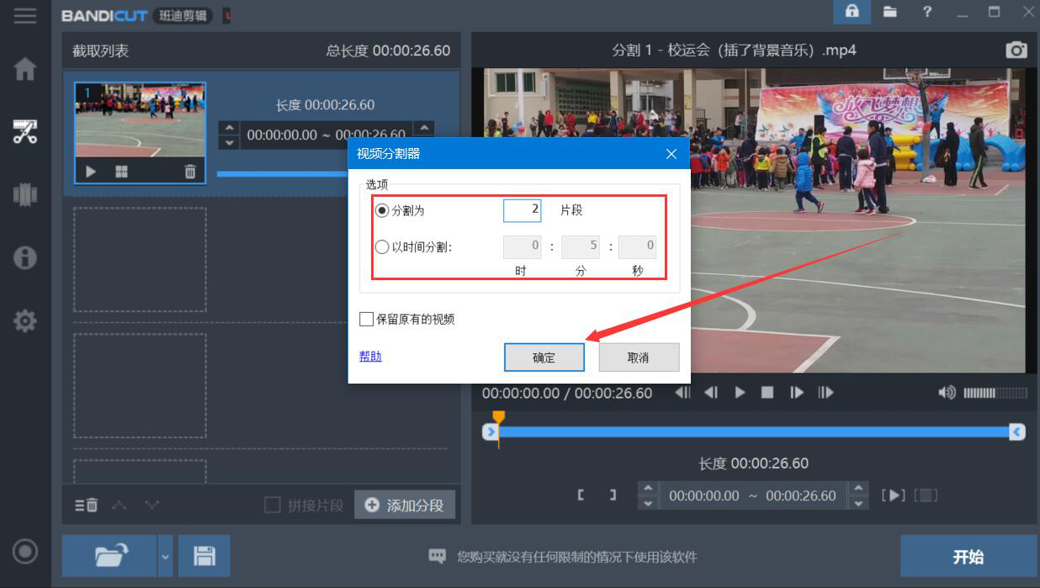
Task: Decrease the end time under the preview
Action: click(x=858, y=503)
